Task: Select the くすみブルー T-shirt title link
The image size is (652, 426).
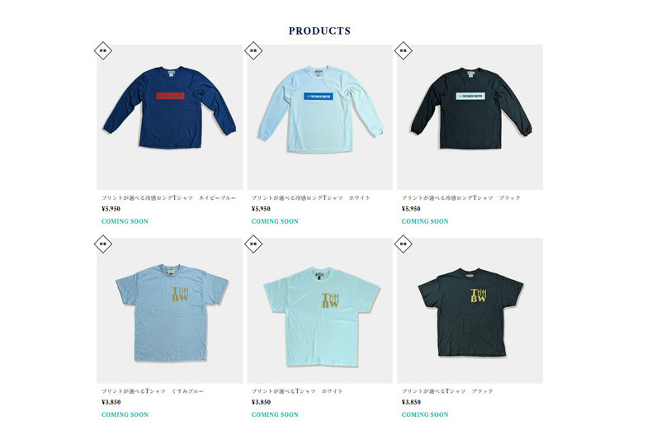Action: point(152,391)
